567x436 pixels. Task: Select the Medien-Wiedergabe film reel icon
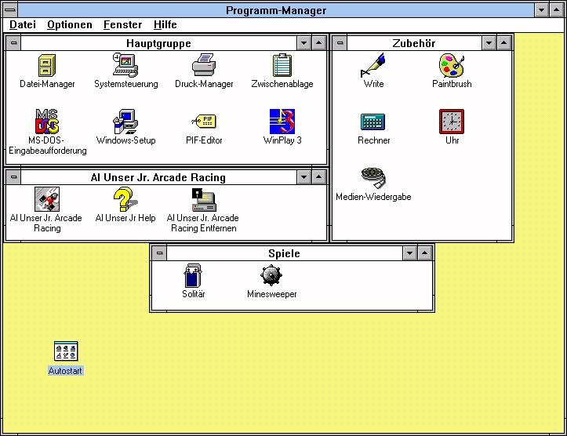click(373, 178)
